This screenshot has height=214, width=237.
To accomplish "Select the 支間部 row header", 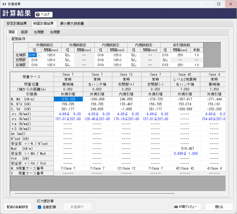I will coord(21,60).
